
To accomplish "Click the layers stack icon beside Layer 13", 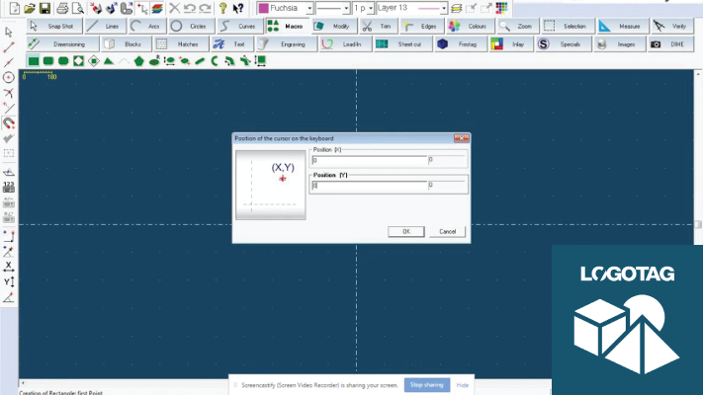I will [x=457, y=8].
